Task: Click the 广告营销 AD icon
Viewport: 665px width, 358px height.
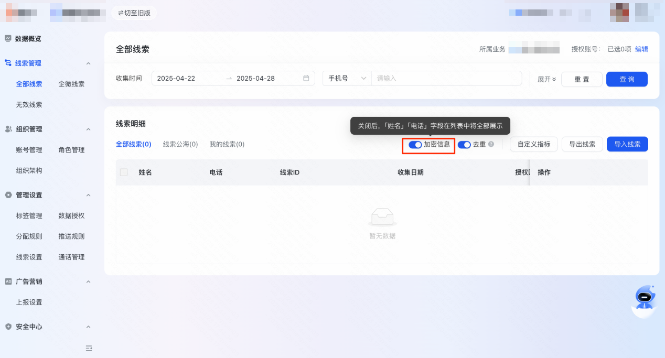Action: (8, 281)
